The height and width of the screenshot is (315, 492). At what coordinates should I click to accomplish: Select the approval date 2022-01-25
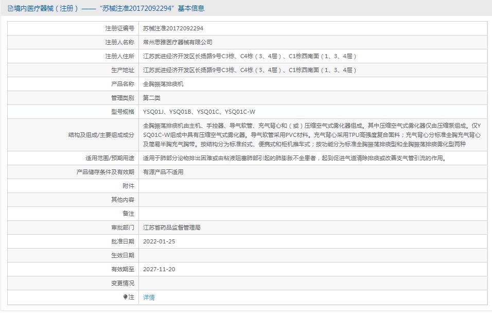(159, 241)
